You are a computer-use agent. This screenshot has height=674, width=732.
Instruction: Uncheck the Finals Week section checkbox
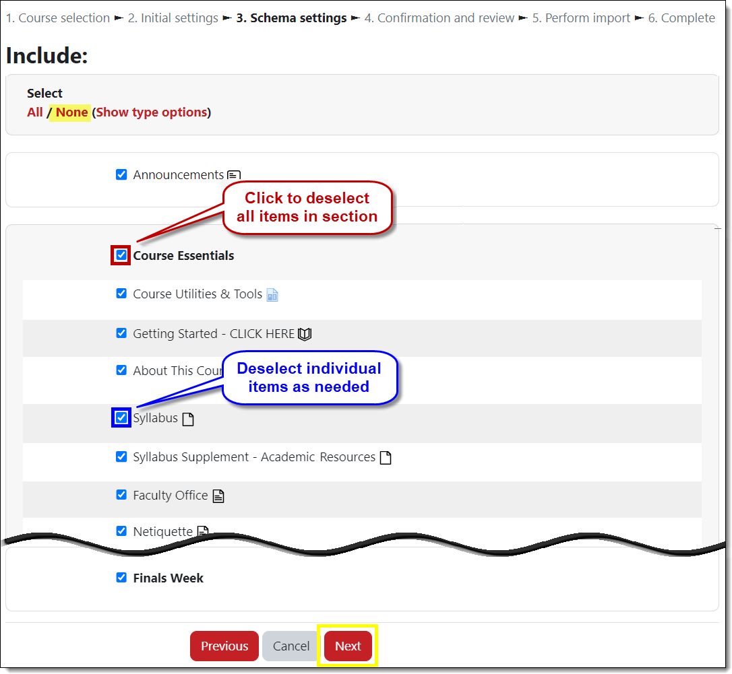(x=121, y=578)
